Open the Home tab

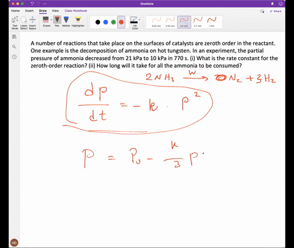click(15, 10)
